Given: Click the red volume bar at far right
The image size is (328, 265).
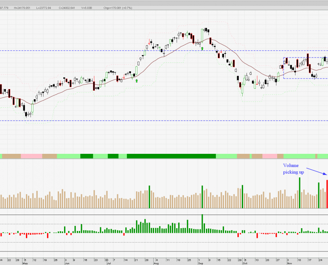Looking at the screenshot, I should pos(327,194).
